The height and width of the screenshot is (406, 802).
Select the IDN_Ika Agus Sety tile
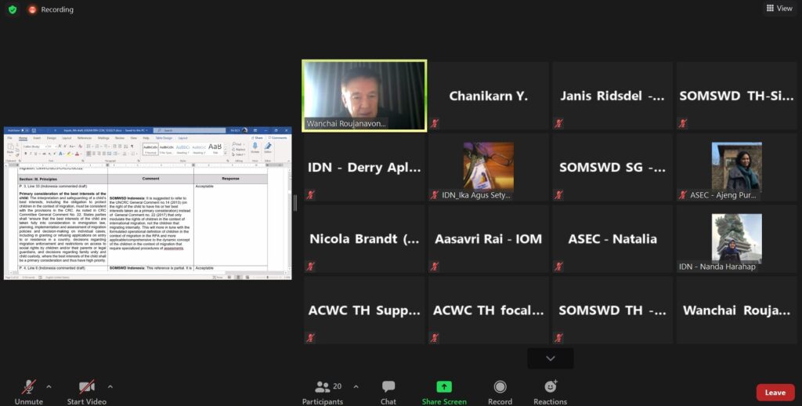[x=489, y=167]
